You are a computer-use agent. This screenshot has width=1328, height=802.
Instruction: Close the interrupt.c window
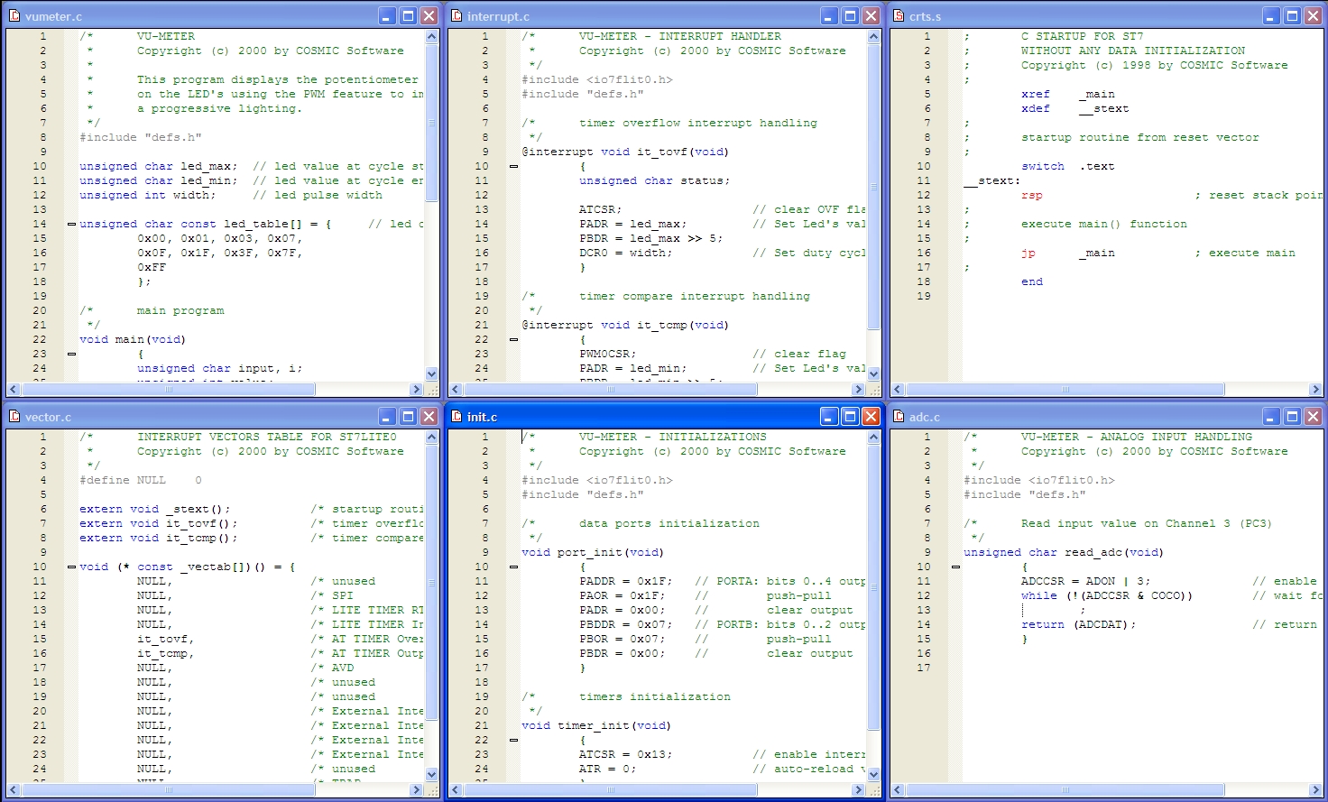(871, 16)
